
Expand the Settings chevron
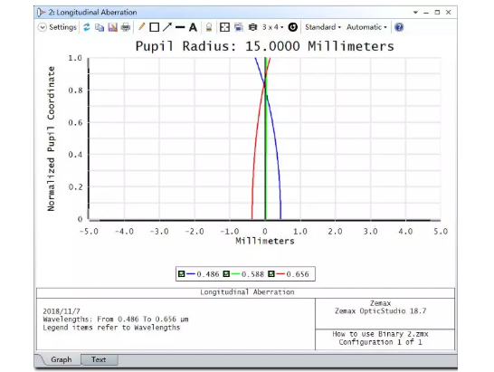coord(43,27)
